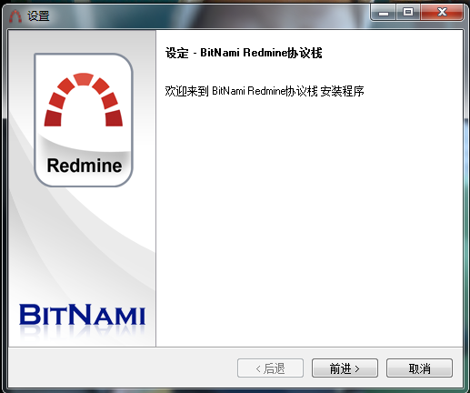This screenshot has width=470, height=393.
Task: Click the 设置 window title text
Action: point(38,16)
